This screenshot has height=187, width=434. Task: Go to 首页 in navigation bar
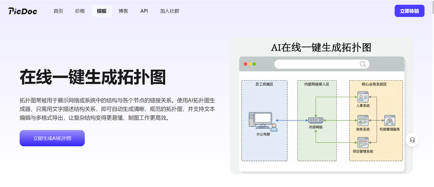tap(58, 11)
